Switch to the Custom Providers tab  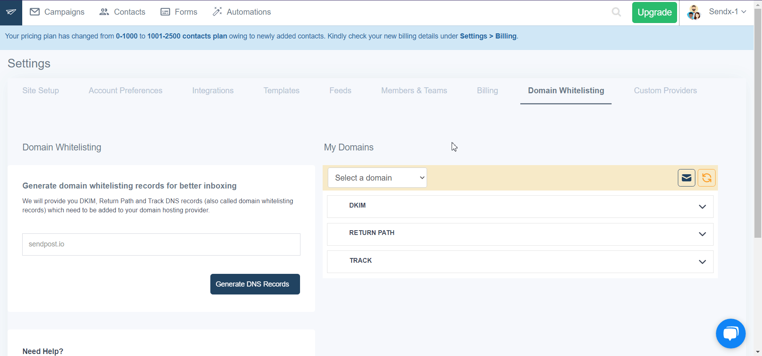click(665, 90)
